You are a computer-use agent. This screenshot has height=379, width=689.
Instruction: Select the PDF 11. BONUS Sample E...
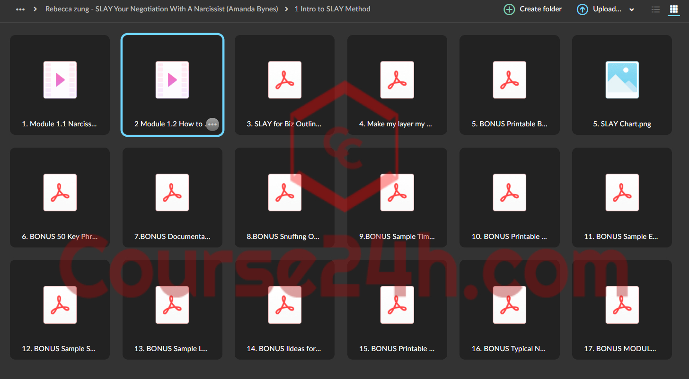click(622, 197)
